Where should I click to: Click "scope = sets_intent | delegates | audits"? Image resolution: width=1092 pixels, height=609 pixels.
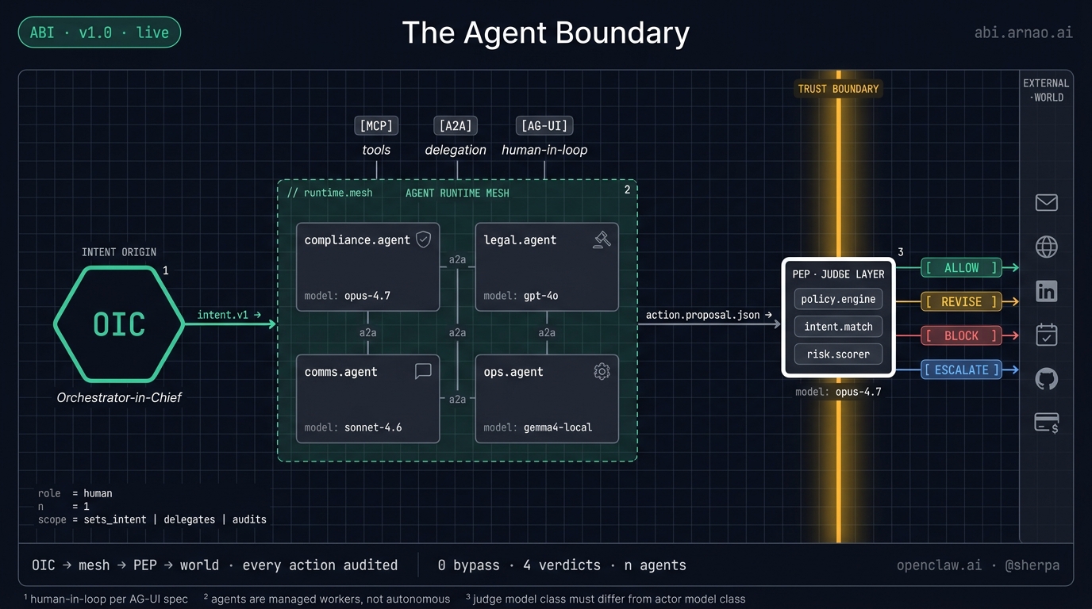point(152,519)
